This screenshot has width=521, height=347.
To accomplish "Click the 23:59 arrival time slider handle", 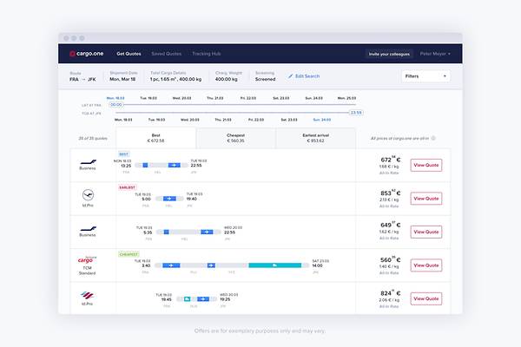I will coord(356,112).
